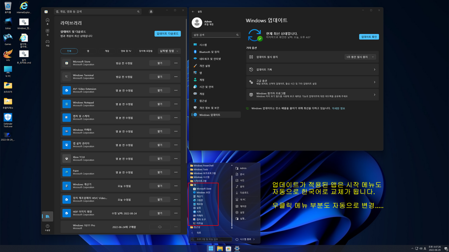Expand Windows 참가자 프로그램 entry
This screenshot has height=252, width=449.
click(x=312, y=95)
